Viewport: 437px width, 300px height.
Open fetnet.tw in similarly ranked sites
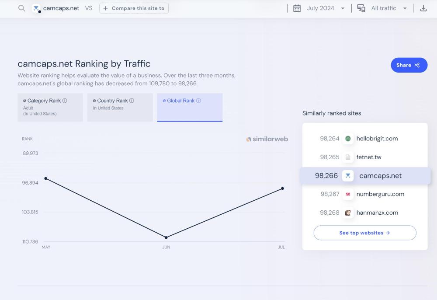pos(368,157)
